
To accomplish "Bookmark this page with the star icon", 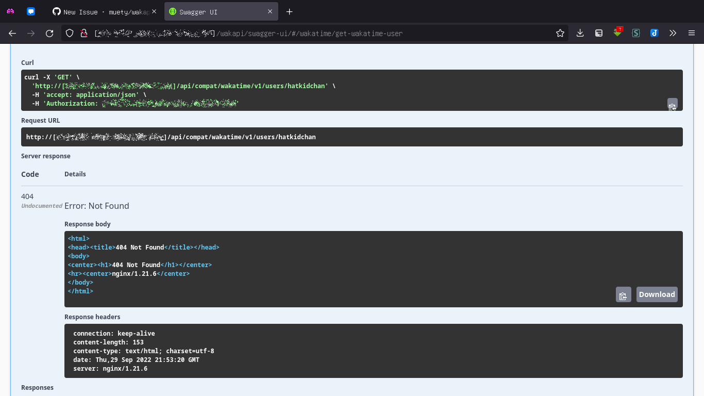I will (560, 32).
